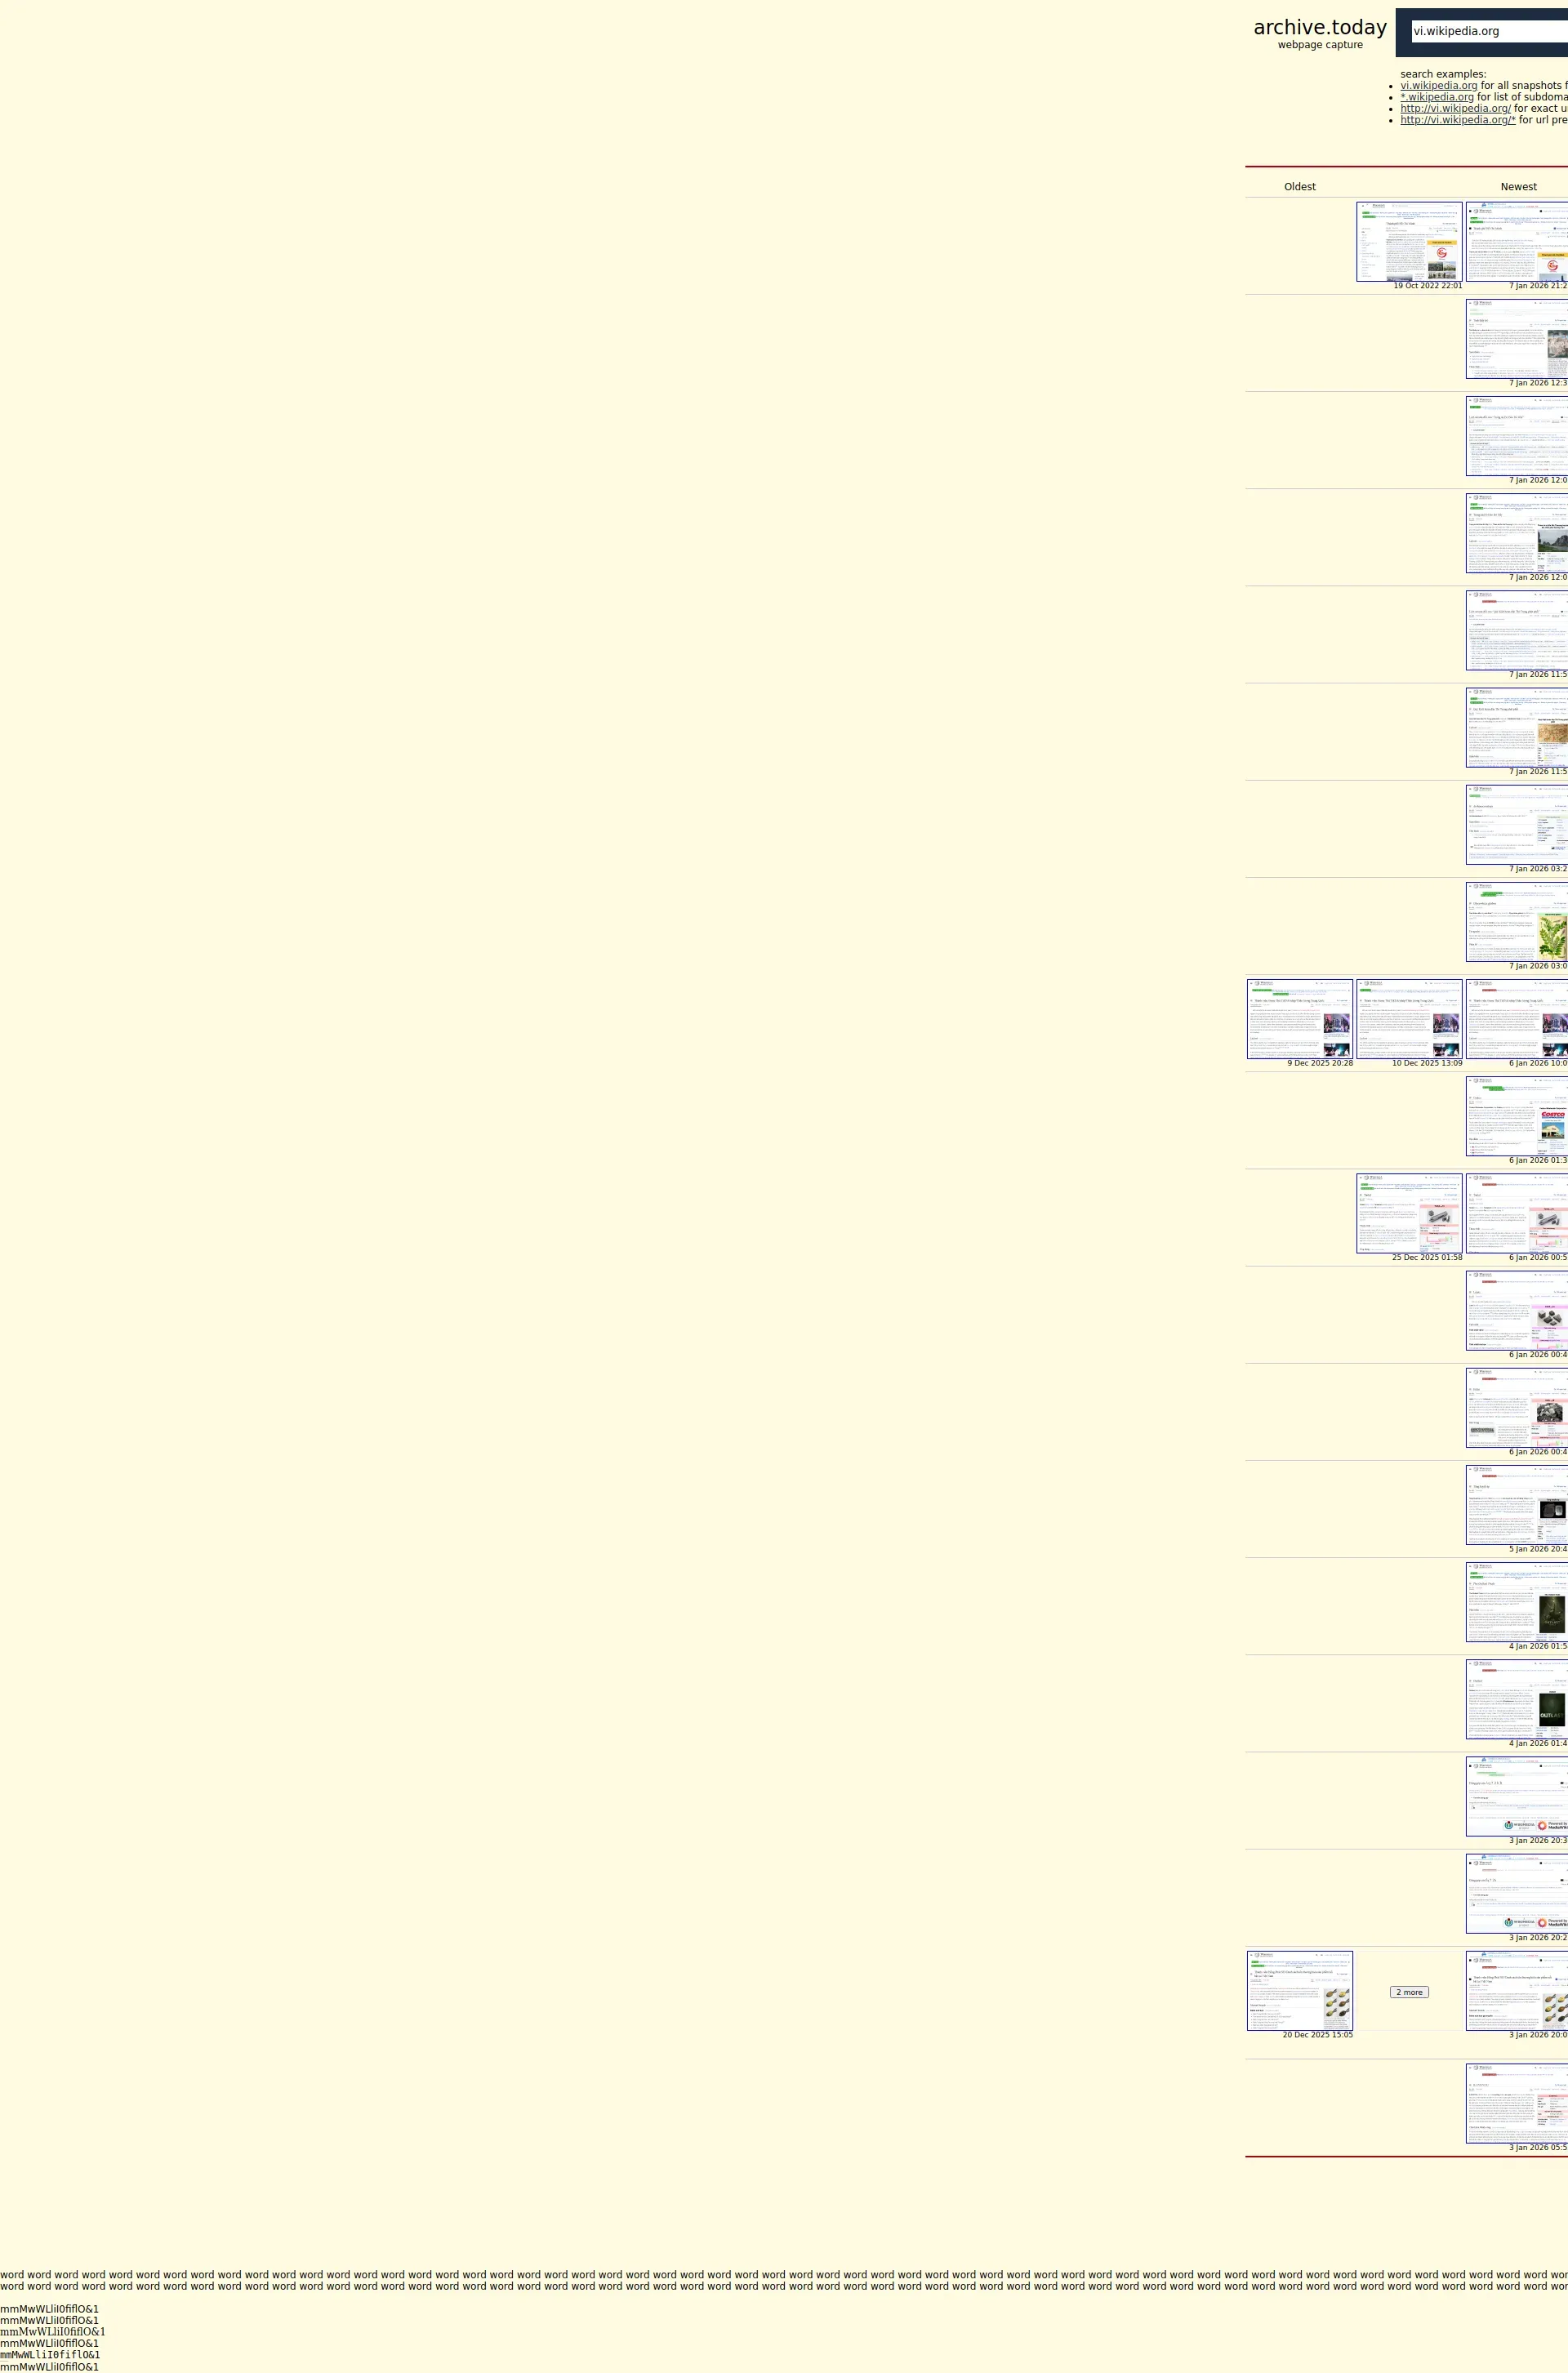This screenshot has height=2373, width=1568.
Task: Follow the vi.wikipedia.org search example link
Action: (1438, 86)
